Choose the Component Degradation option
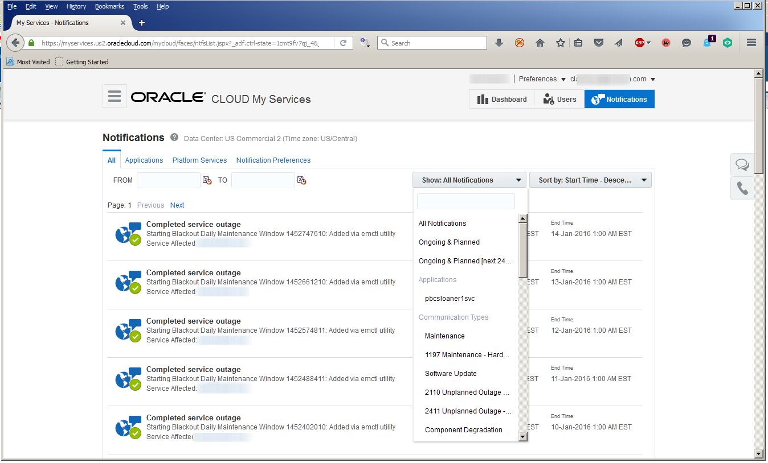Image resolution: width=768 pixels, height=463 pixels. click(x=464, y=430)
